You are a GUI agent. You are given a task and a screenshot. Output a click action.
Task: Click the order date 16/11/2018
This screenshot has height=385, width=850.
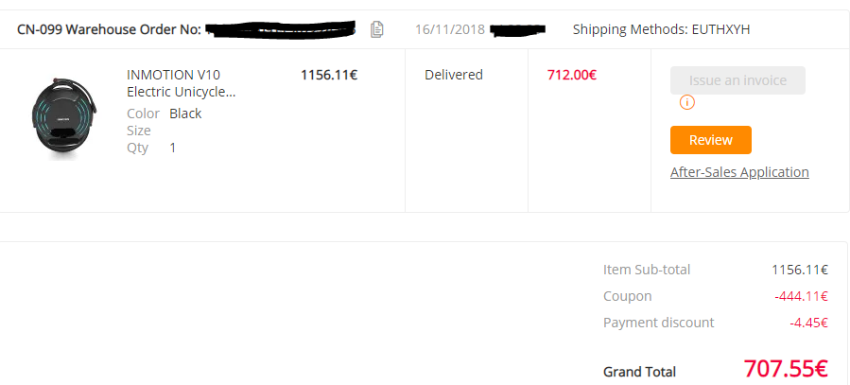[450, 29]
